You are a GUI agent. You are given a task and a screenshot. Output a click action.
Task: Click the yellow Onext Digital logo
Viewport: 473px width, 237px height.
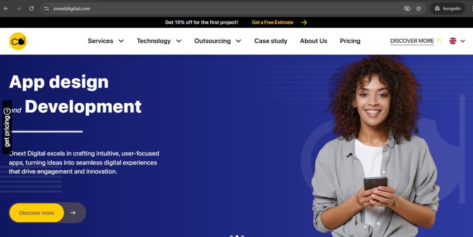coord(18,41)
